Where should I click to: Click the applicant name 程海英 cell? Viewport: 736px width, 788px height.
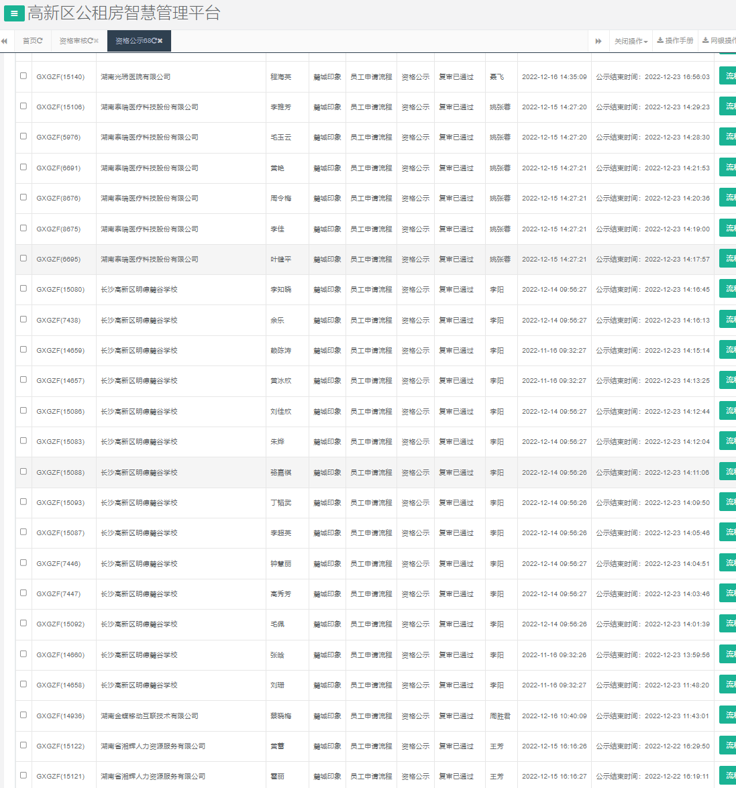(280, 77)
